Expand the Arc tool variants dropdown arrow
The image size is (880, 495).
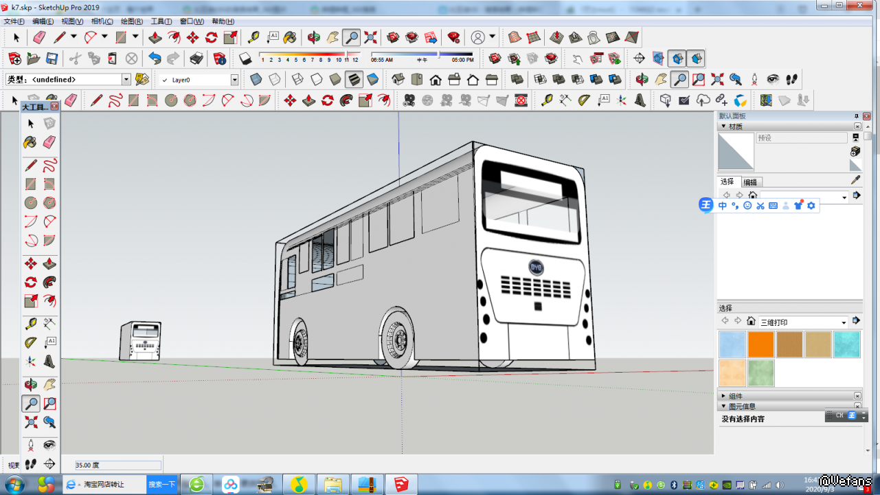pos(105,36)
